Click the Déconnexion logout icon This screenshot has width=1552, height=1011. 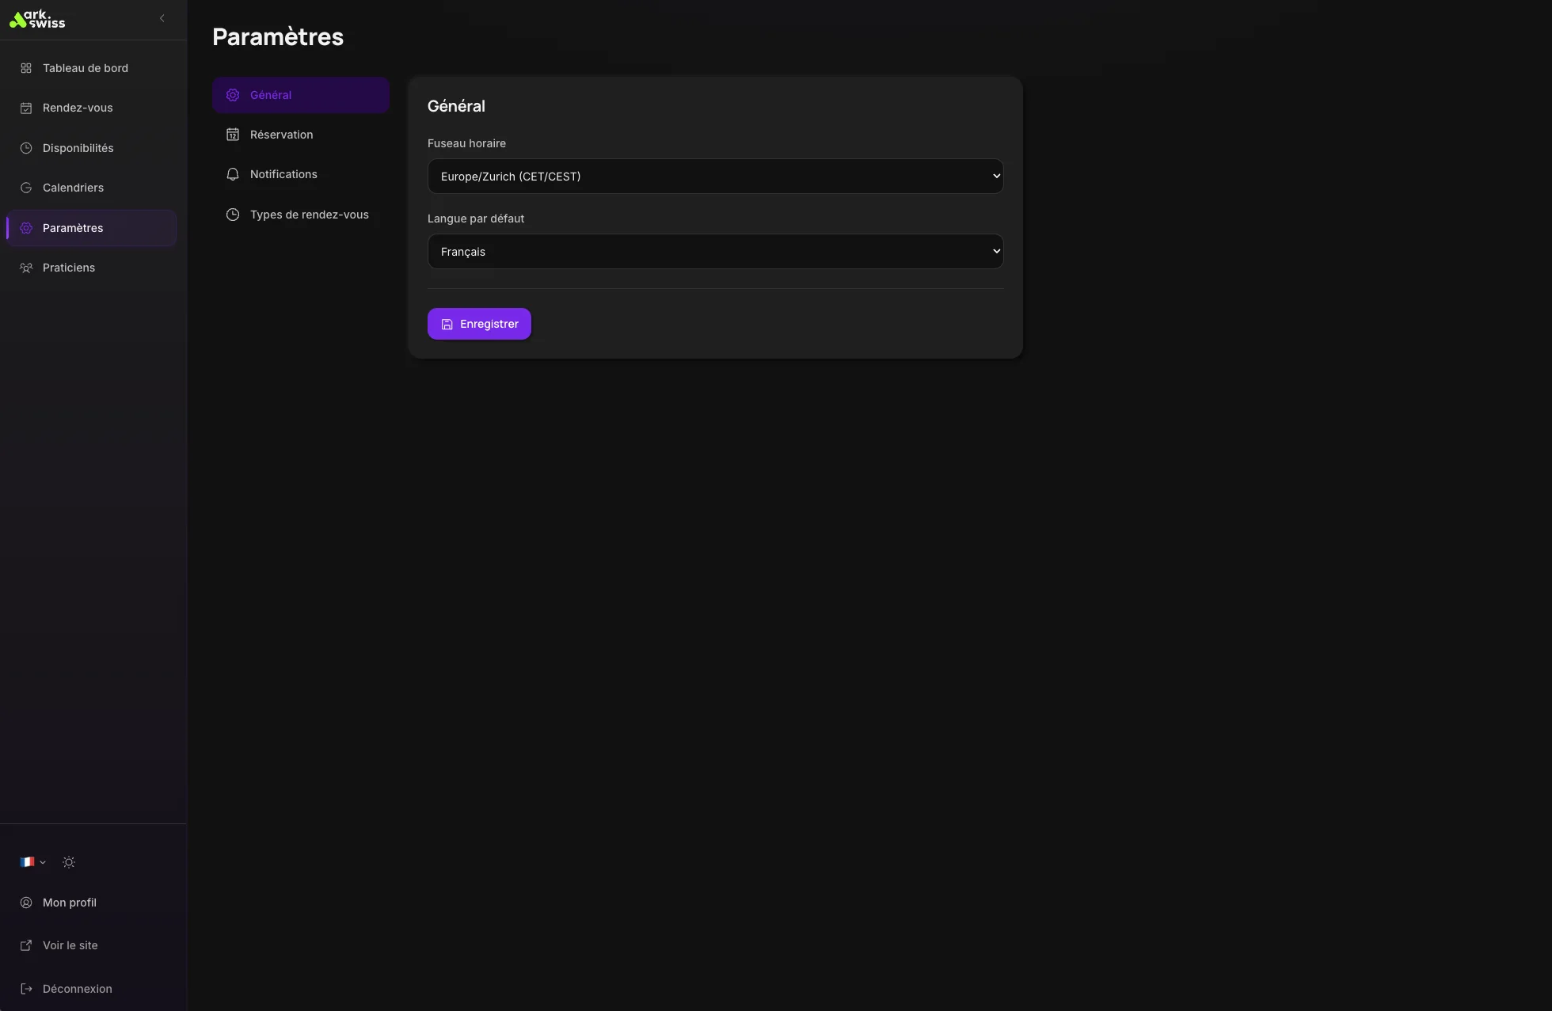[26, 989]
